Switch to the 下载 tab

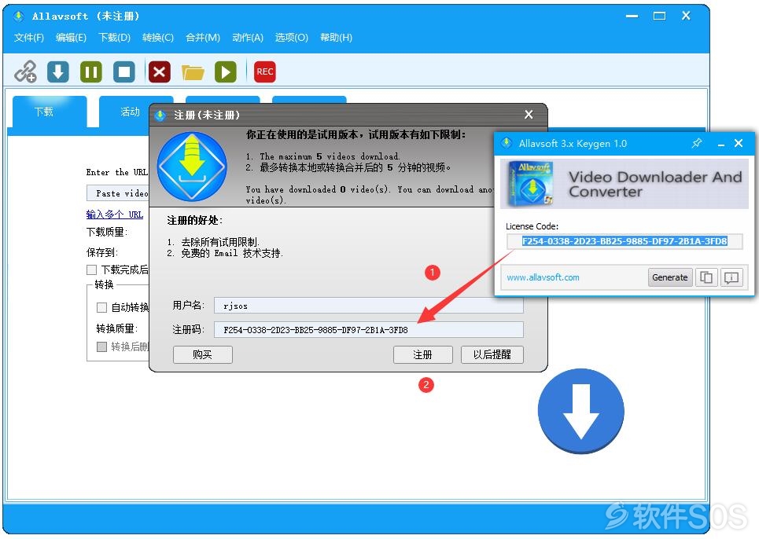(x=50, y=112)
